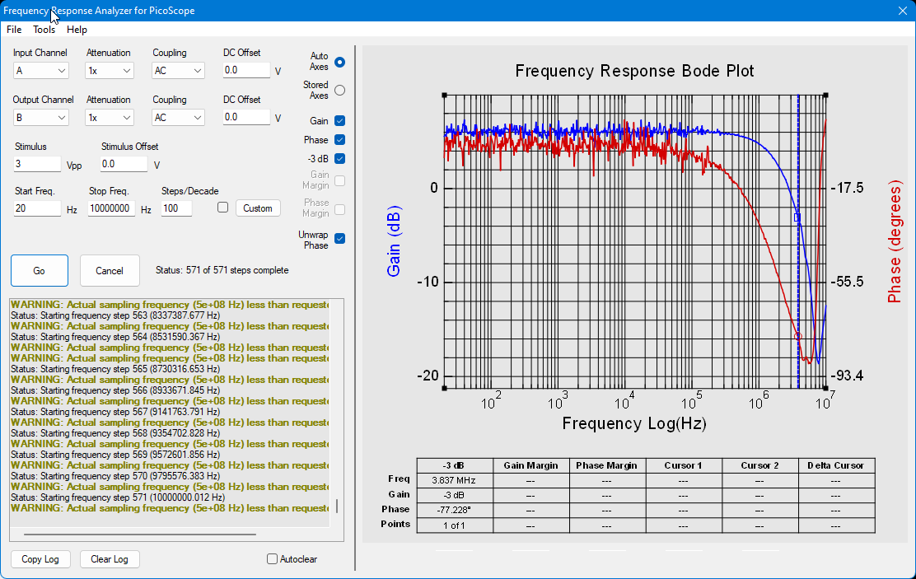Enable the Autoclear checkbox
This screenshot has height=579, width=916.
(272, 559)
